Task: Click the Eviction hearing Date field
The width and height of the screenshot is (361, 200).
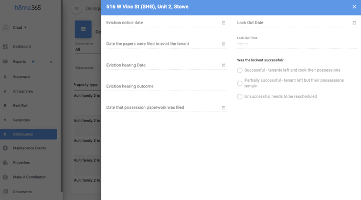Action: [166, 65]
